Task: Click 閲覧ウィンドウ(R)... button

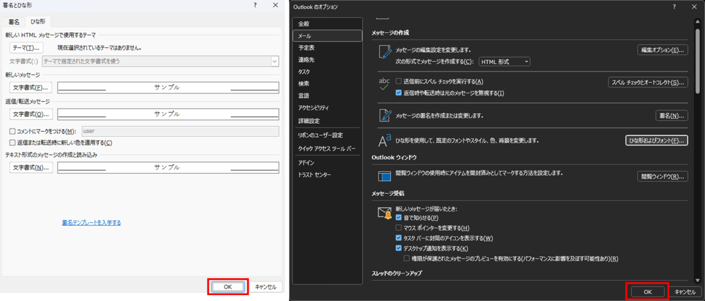Action: 663,176
